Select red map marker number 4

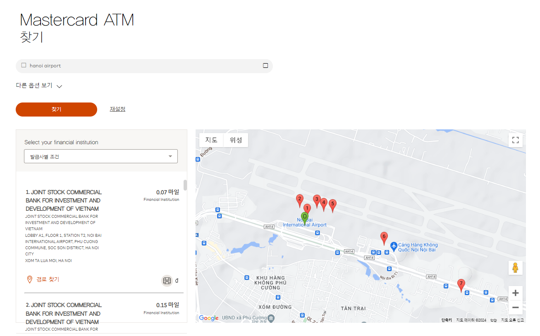point(324,204)
